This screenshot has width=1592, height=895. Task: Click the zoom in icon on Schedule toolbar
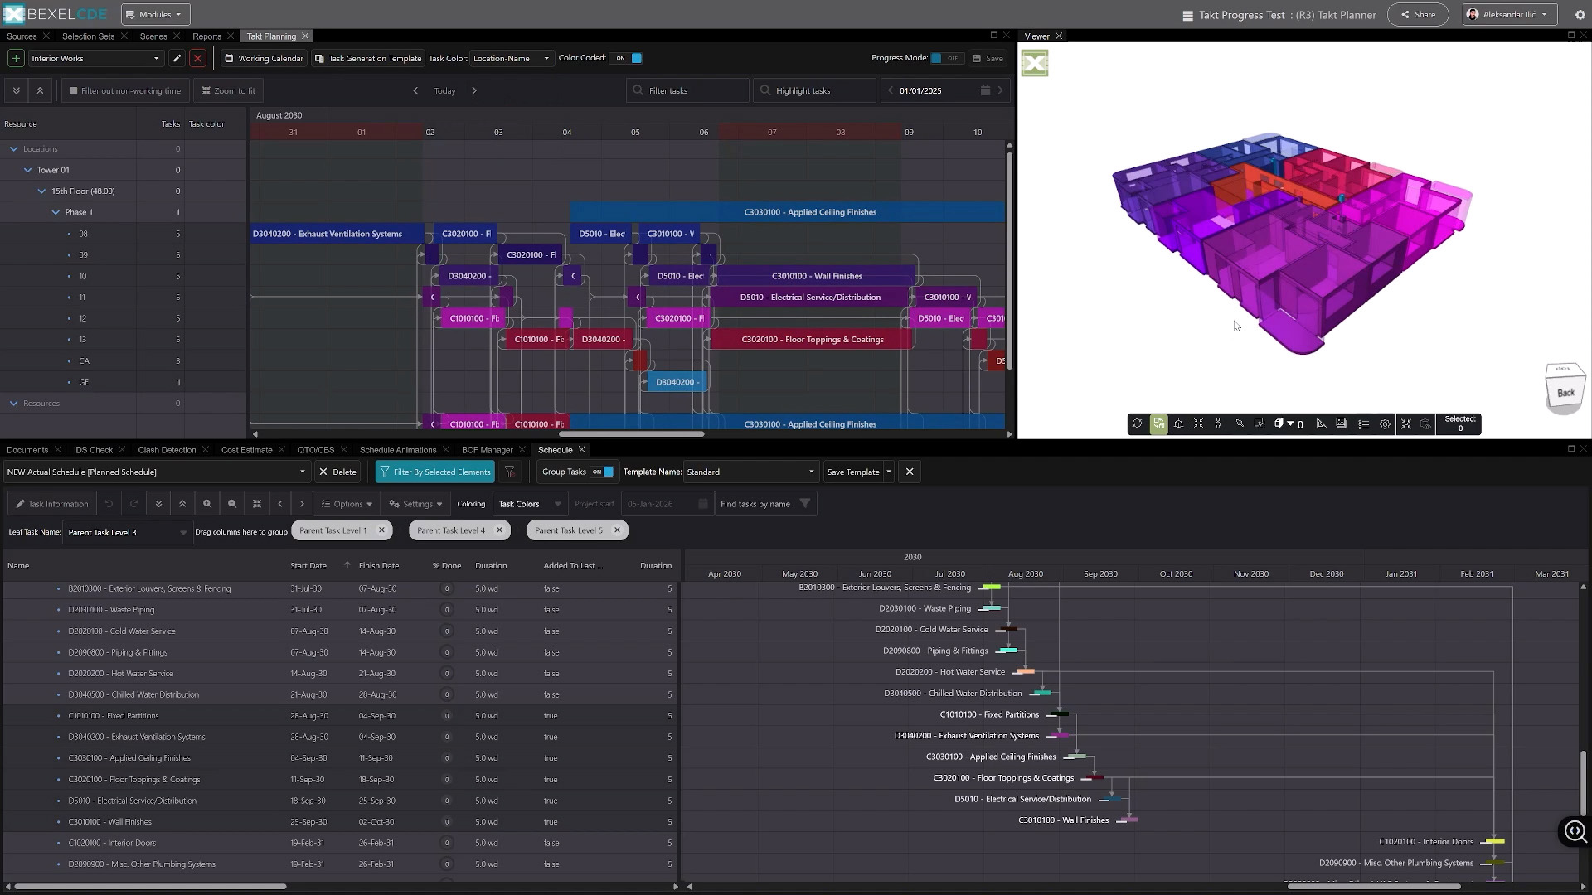tap(206, 503)
